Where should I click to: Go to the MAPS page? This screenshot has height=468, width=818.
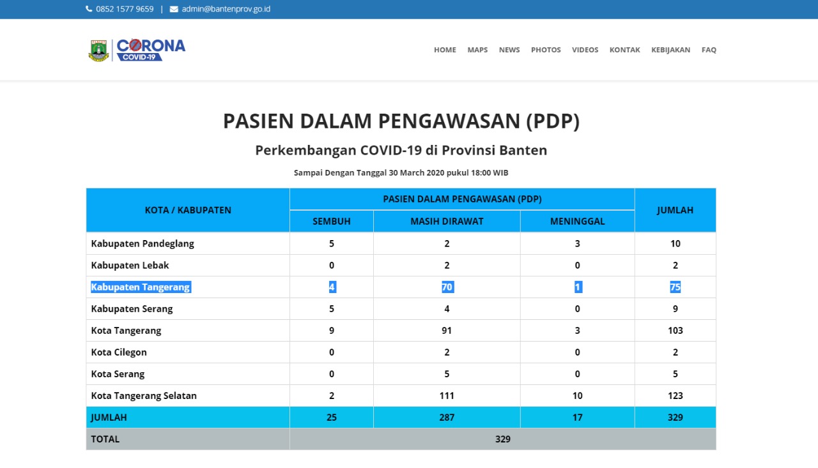(x=477, y=50)
